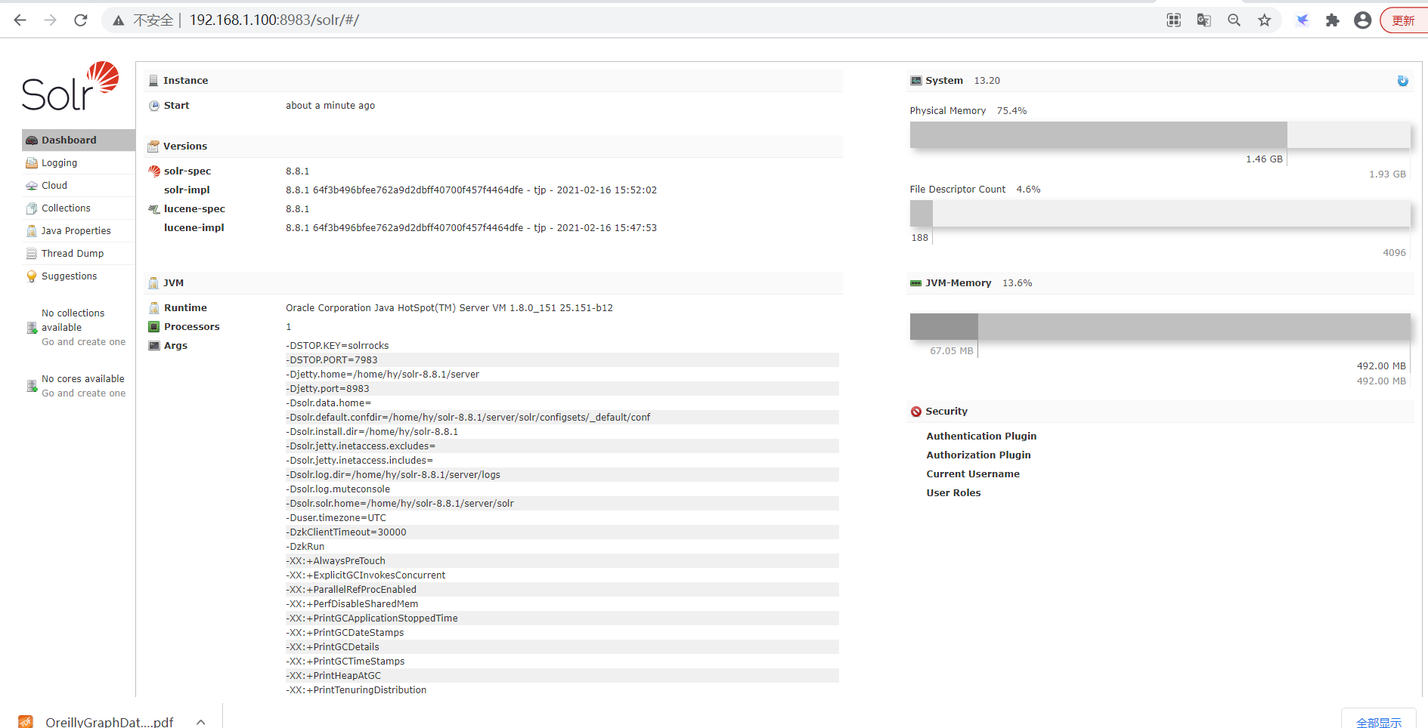Click the browser address bar URL

[274, 20]
